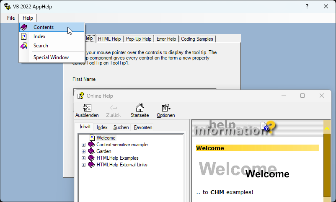Hide navigation pane with Ausblenden
Viewport: 336px width, 202px height.
click(87, 111)
